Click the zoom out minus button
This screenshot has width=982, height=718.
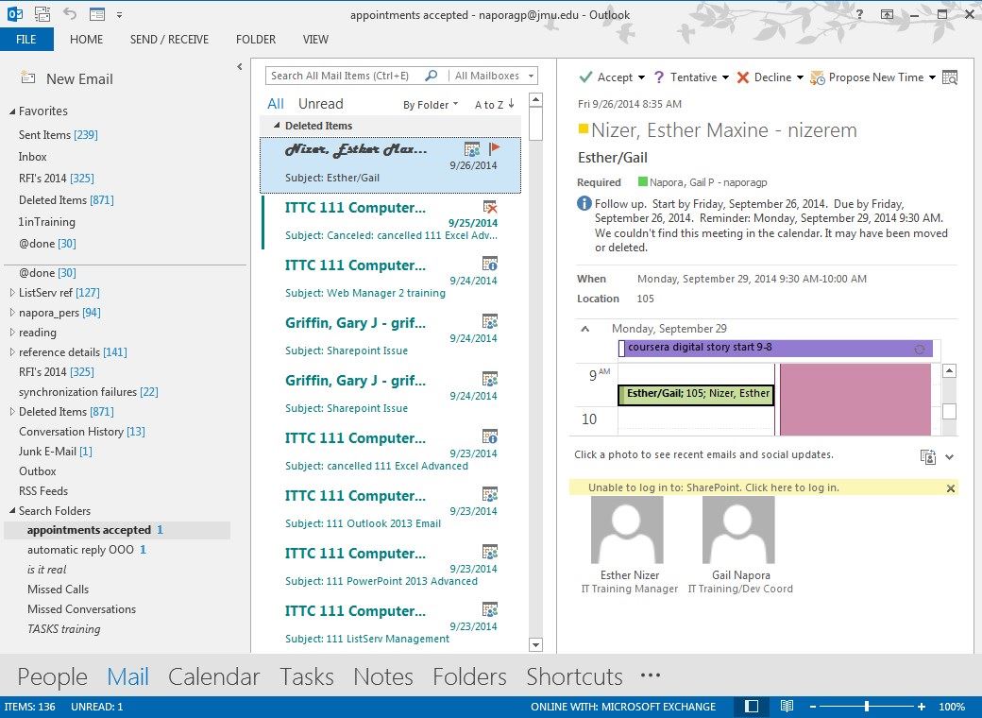tap(812, 707)
